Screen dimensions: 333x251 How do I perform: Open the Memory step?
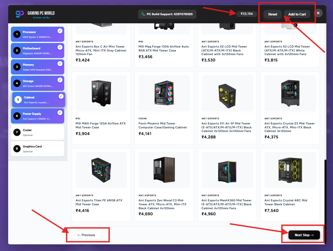pos(38,67)
